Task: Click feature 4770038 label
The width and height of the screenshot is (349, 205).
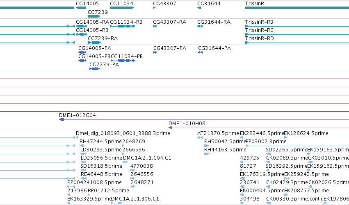Action: click(141, 166)
